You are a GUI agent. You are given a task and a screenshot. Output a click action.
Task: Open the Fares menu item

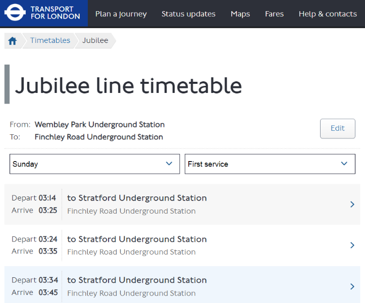coord(274,14)
